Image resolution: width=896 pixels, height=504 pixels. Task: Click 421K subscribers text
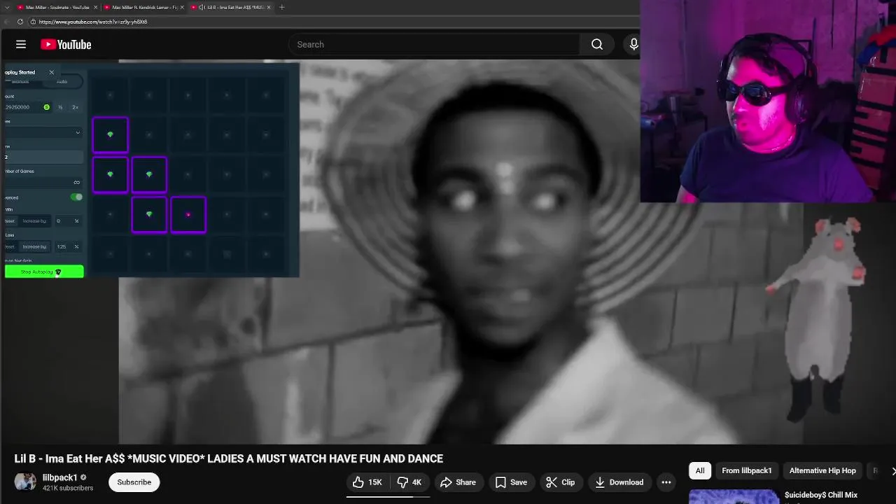pos(68,488)
